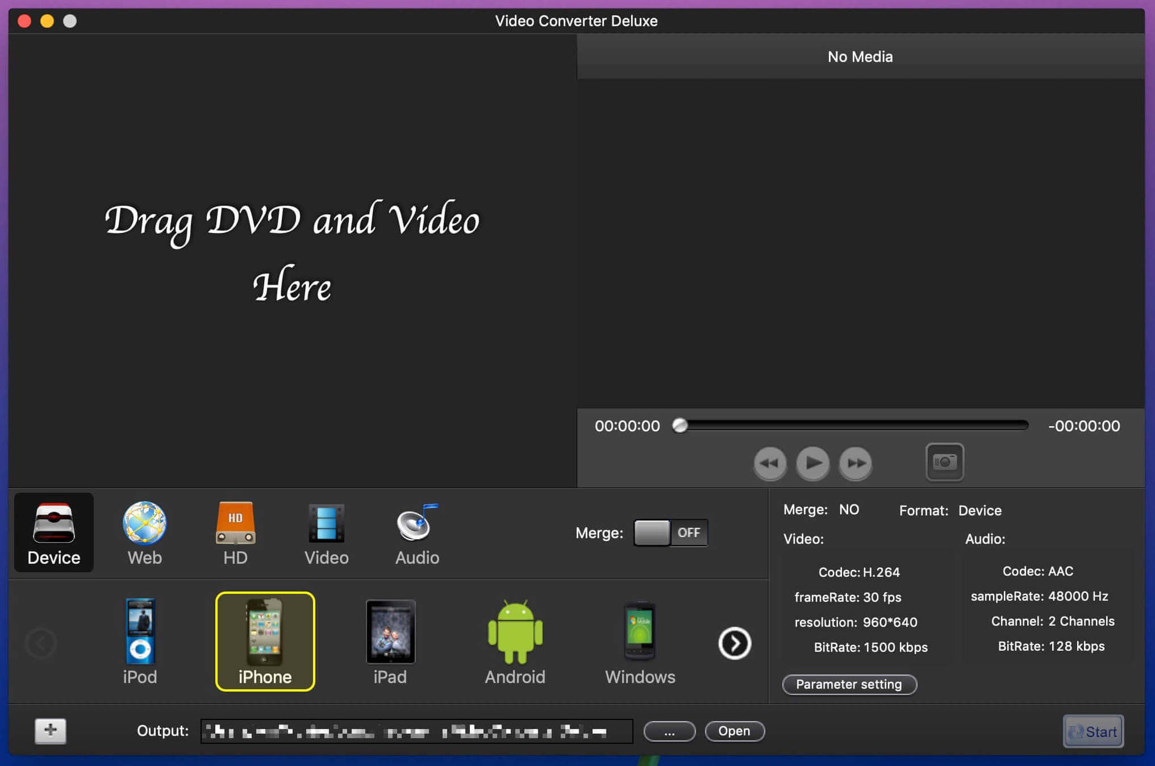Click the remaining time -00:00:00 label
Image resolution: width=1155 pixels, height=766 pixels.
[1084, 426]
